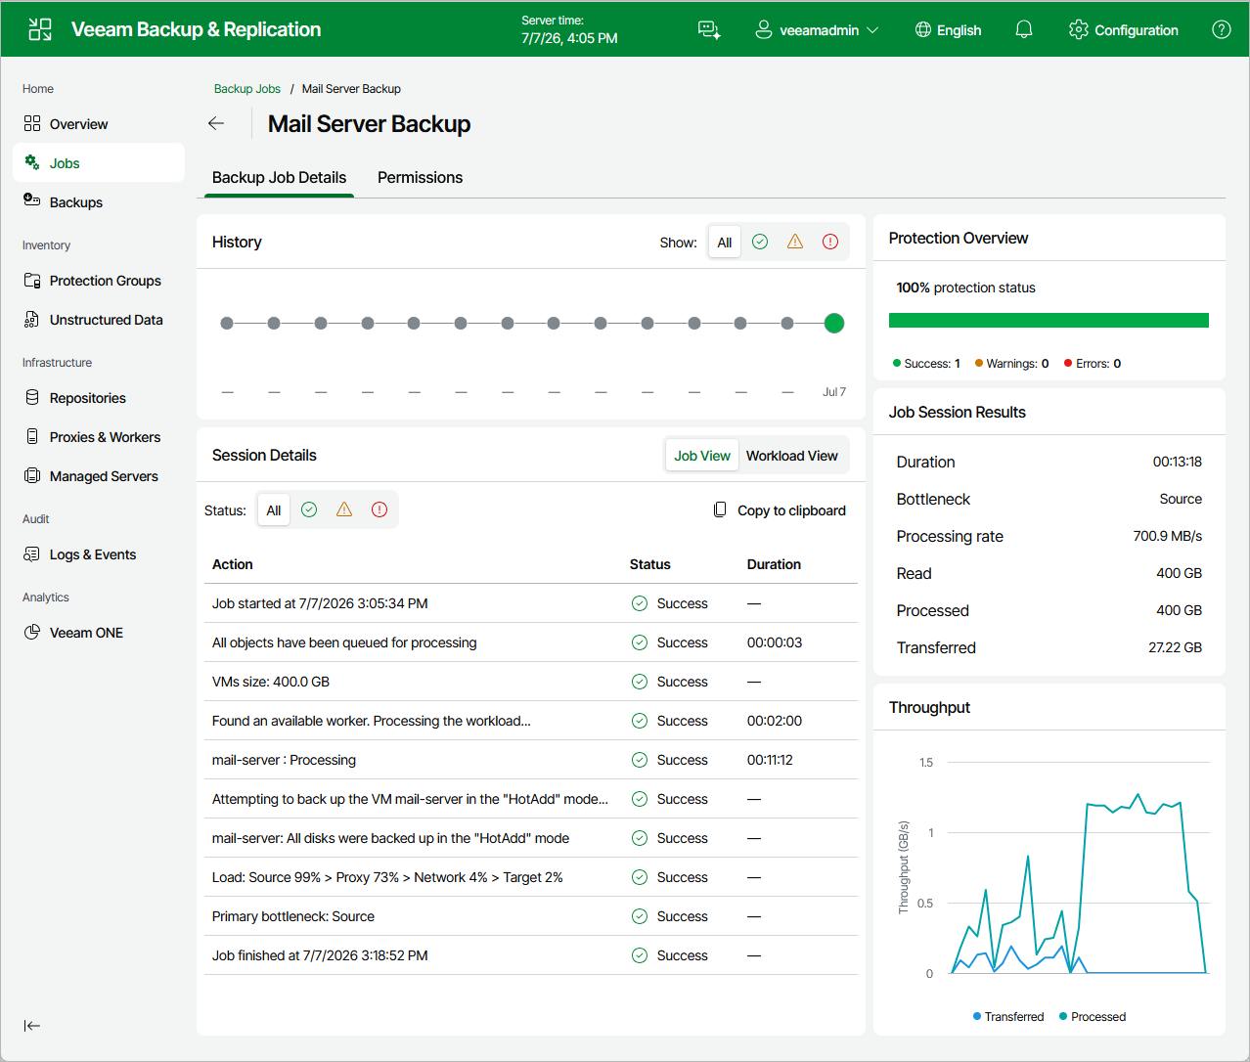1250x1062 pixels.
Task: Open Managed Servers in the sidebar
Action: (99, 476)
